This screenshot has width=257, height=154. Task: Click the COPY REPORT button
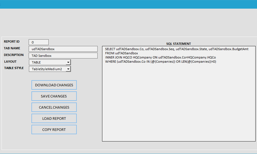click(54, 130)
